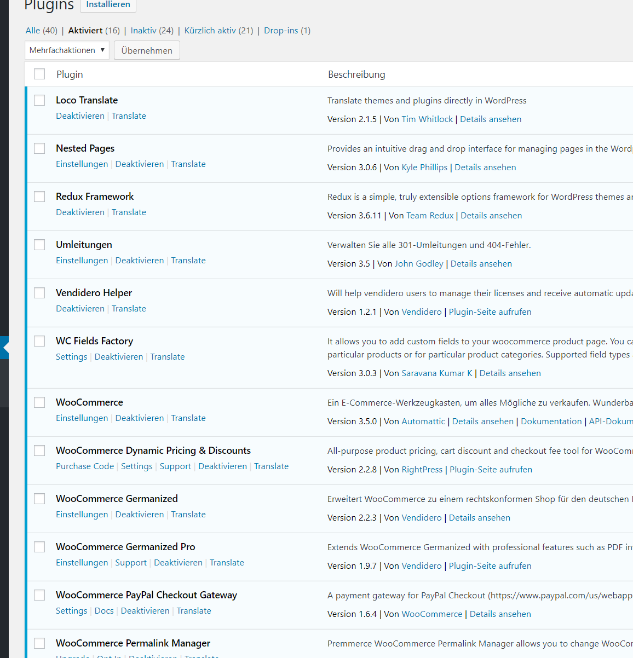Open Plugin-Seite aufrufen for Germanized Pro

(x=490, y=566)
